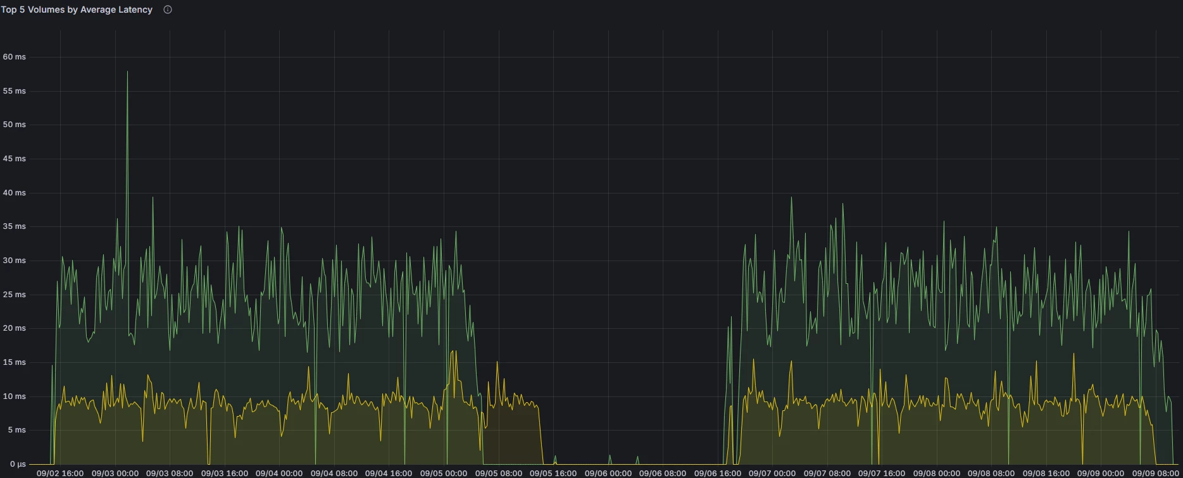
Task: Select the "09/03 08:00" time axis label
Action: click(170, 473)
